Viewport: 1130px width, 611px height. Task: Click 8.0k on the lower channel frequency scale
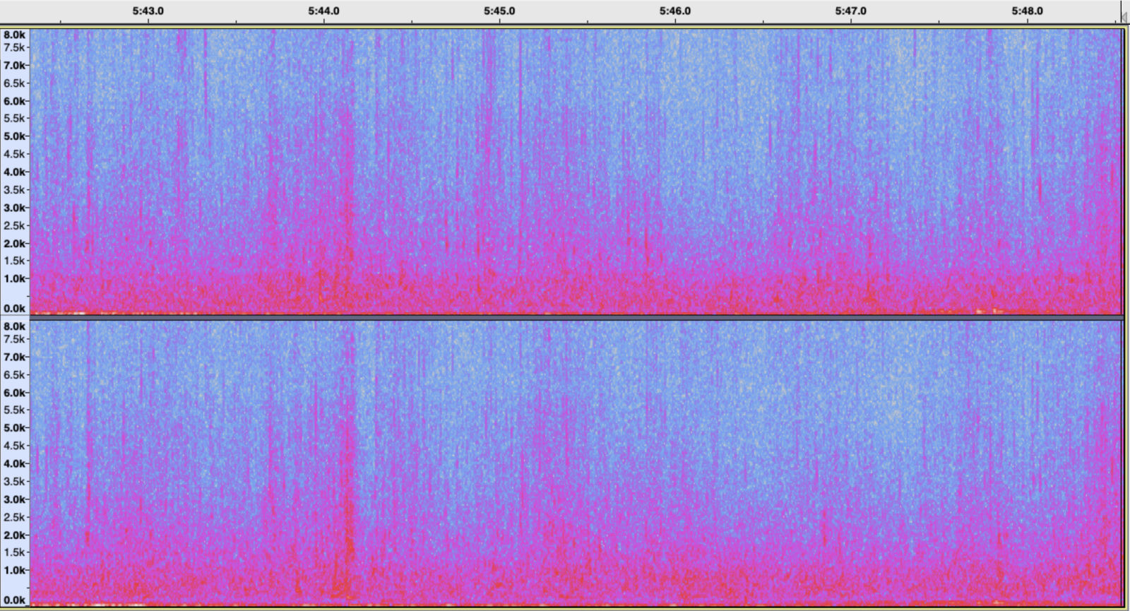coord(14,326)
